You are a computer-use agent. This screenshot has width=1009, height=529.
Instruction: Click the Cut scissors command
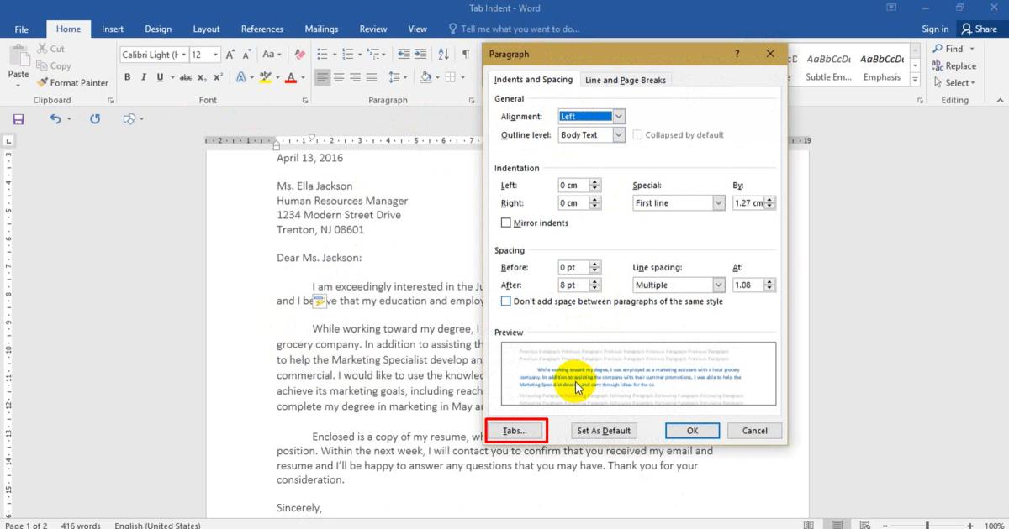pyautogui.click(x=50, y=49)
